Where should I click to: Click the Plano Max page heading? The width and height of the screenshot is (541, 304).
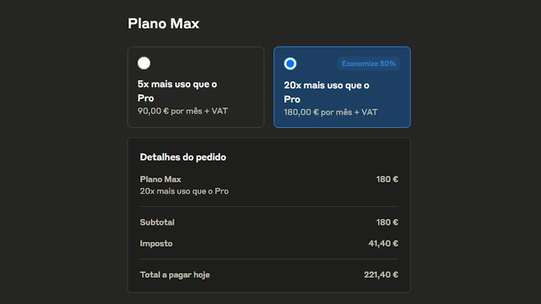pos(164,24)
